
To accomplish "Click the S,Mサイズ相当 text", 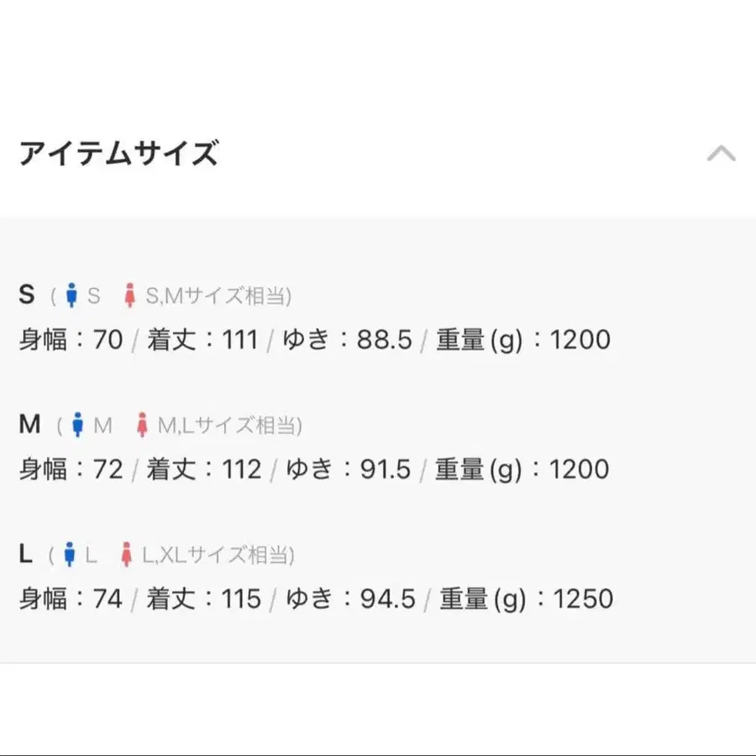I will click(x=216, y=296).
